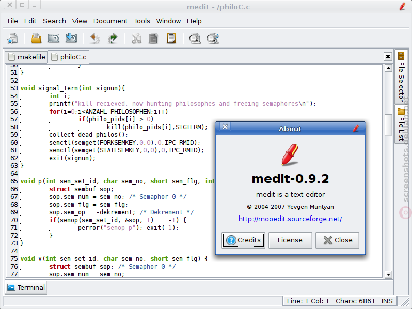
Task: Click the editor scrollbar down arrow
Action: 388,275
